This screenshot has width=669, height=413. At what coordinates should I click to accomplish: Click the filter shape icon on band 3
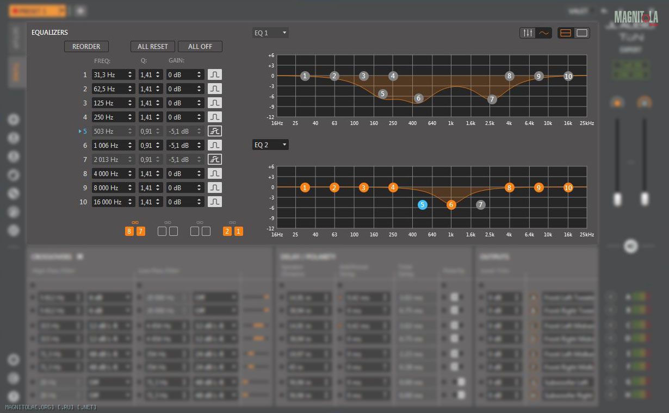[x=215, y=103]
